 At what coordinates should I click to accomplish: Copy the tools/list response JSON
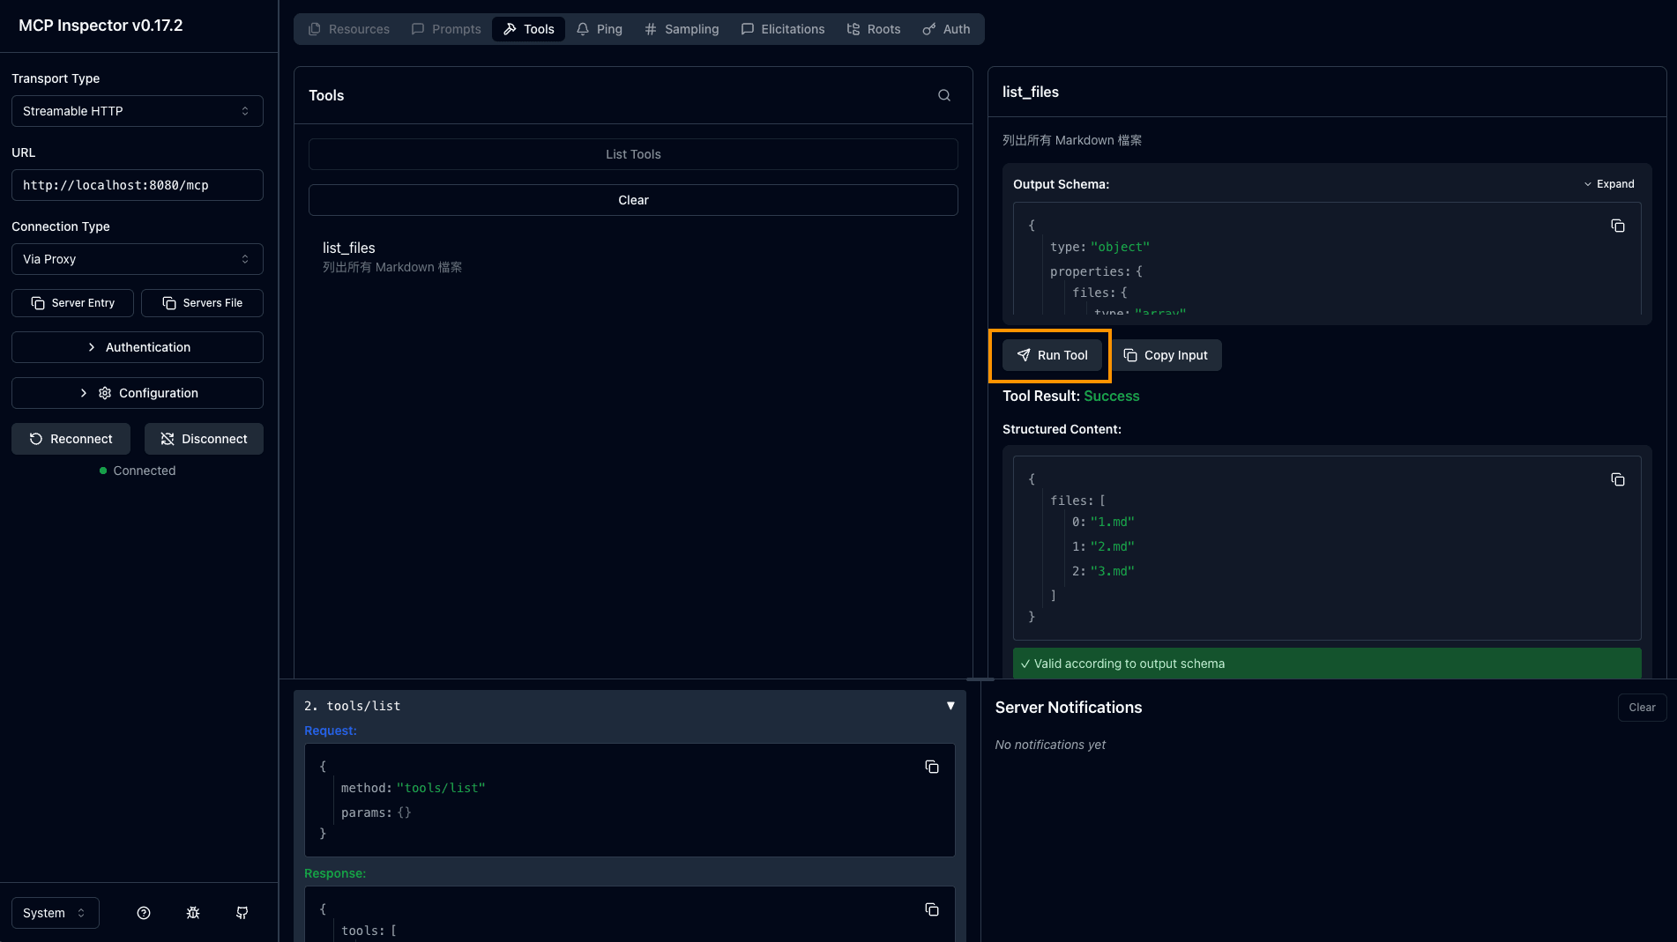pos(931,909)
